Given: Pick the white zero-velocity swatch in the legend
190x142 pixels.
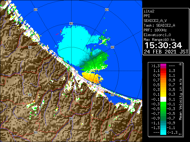Looking at the screenshot, I should pyautogui.click(x=163, y=99).
